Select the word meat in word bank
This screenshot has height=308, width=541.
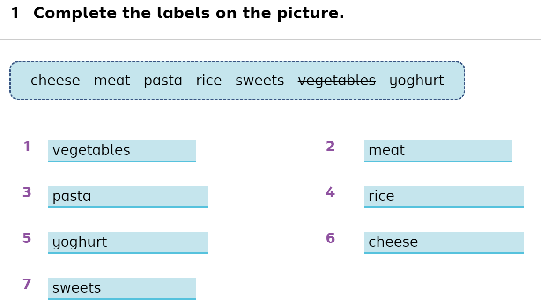112,81
